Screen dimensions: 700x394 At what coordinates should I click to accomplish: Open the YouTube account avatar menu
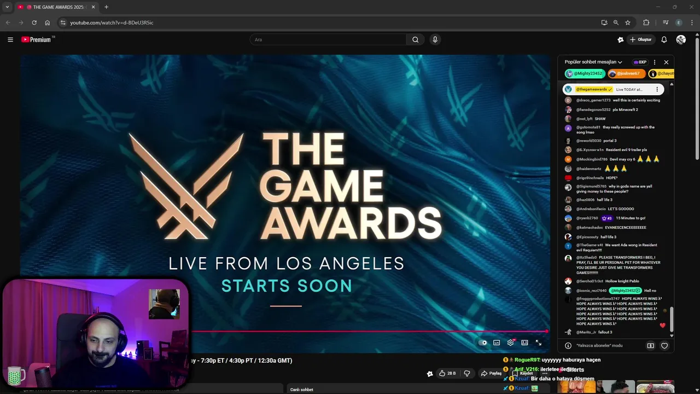coord(681,39)
